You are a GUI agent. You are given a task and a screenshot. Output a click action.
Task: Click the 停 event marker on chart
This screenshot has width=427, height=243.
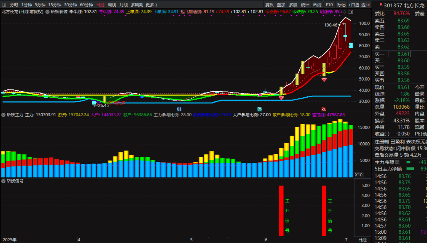pos(259,109)
